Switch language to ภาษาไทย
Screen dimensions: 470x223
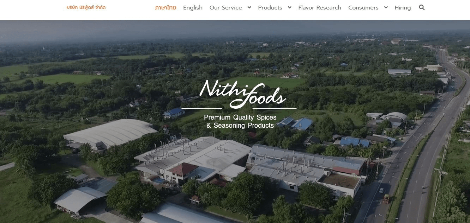click(165, 8)
